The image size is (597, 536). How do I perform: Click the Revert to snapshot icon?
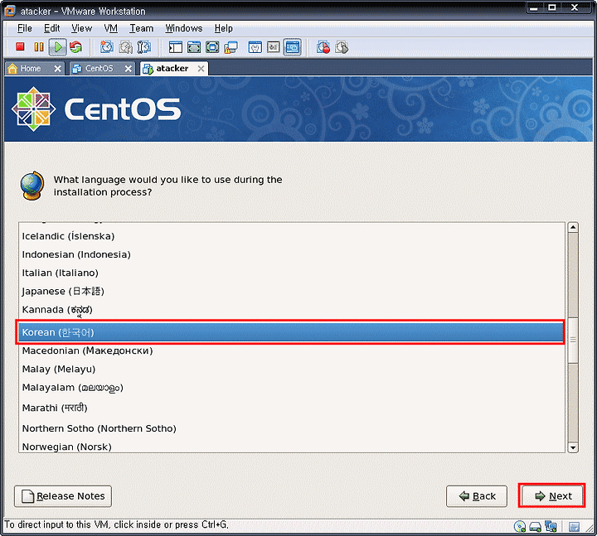pos(126,47)
